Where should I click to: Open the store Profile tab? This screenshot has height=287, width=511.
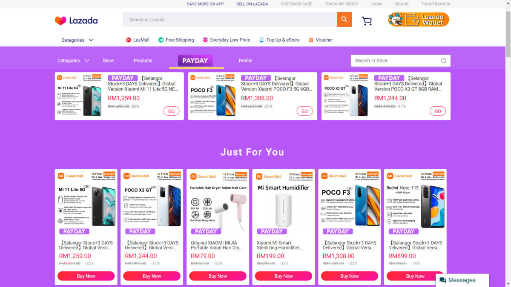click(x=245, y=60)
